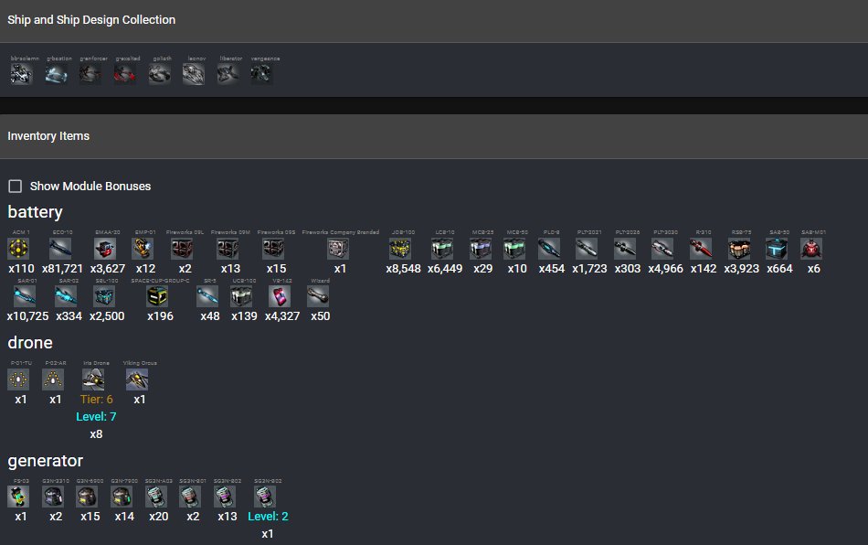This screenshot has height=545, width=868.
Task: Open the EMP-01 battery item
Action: [x=144, y=249]
